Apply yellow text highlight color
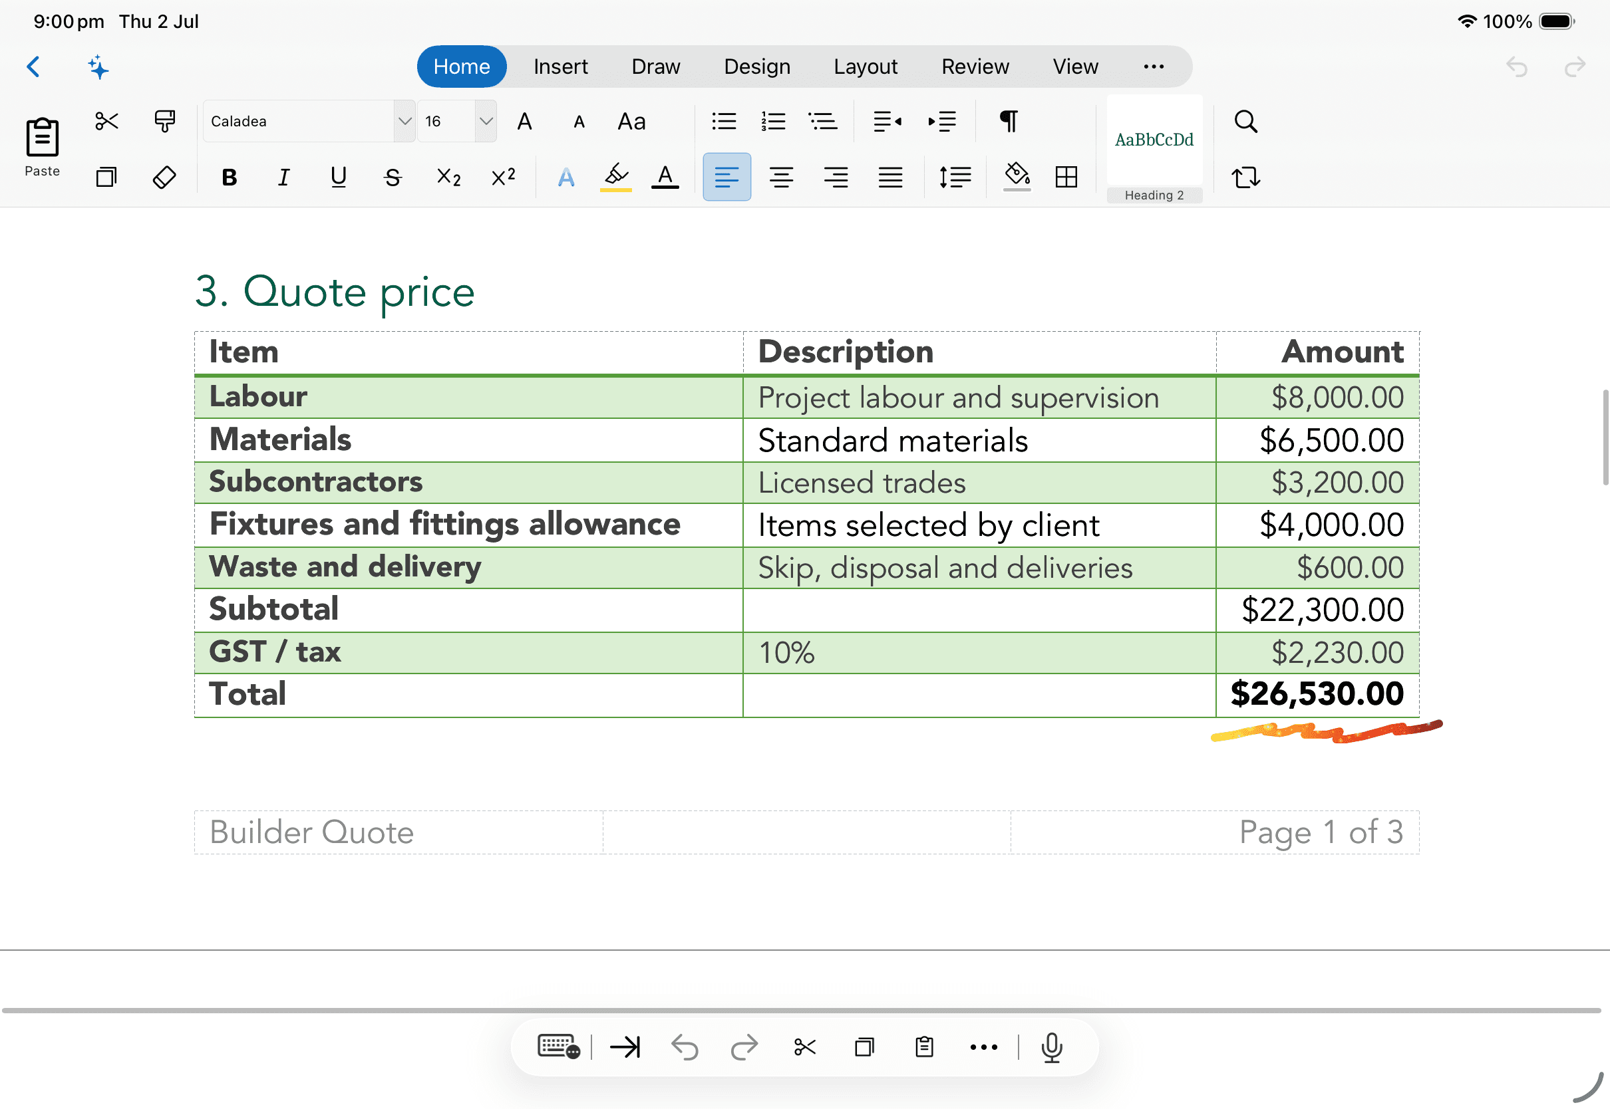The image size is (1610, 1109). (x=616, y=176)
